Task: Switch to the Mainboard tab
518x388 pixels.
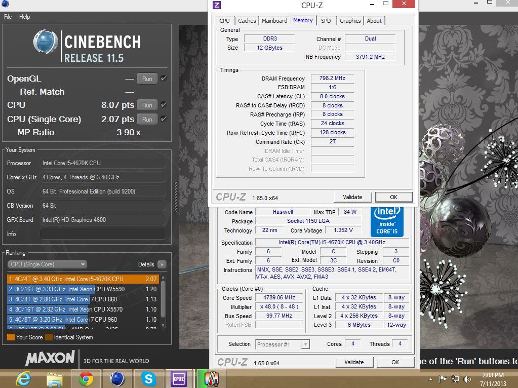Action: tap(274, 21)
